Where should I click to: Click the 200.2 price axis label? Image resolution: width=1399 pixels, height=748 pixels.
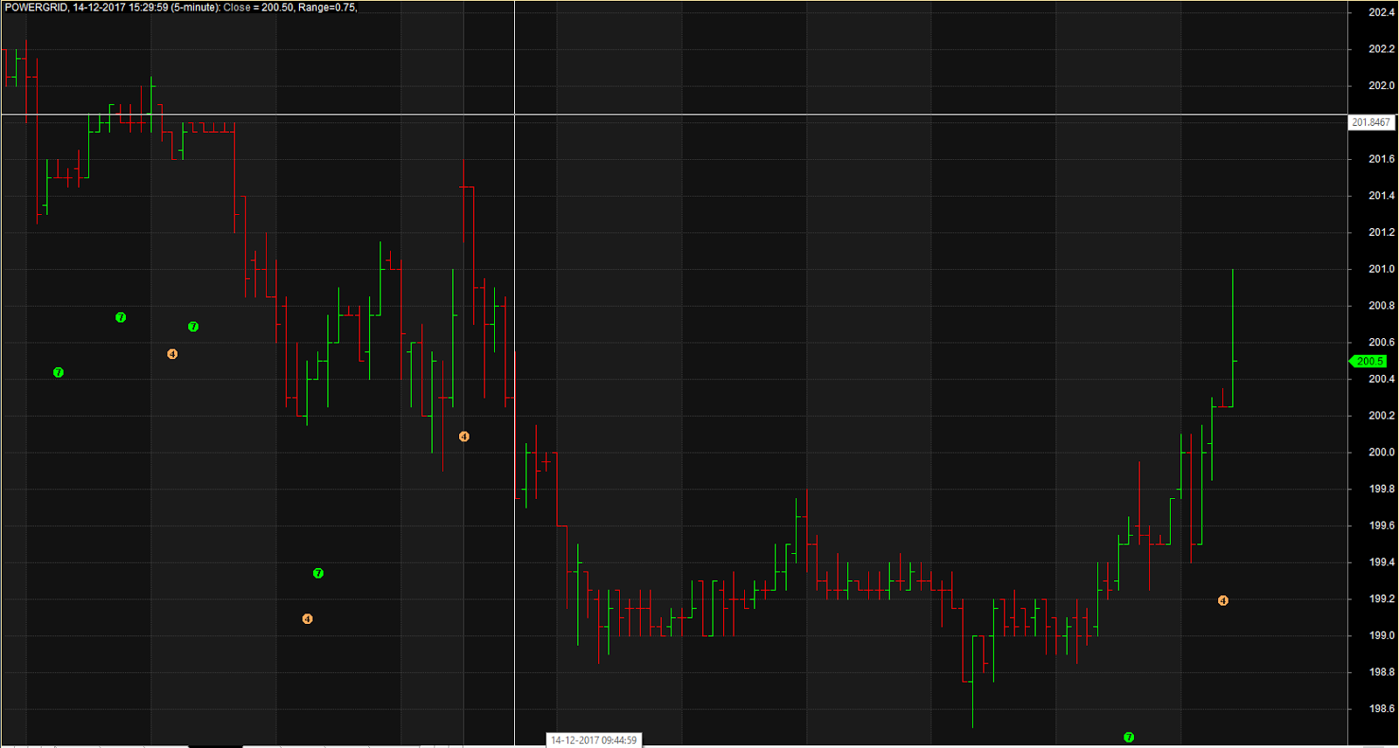[1382, 416]
